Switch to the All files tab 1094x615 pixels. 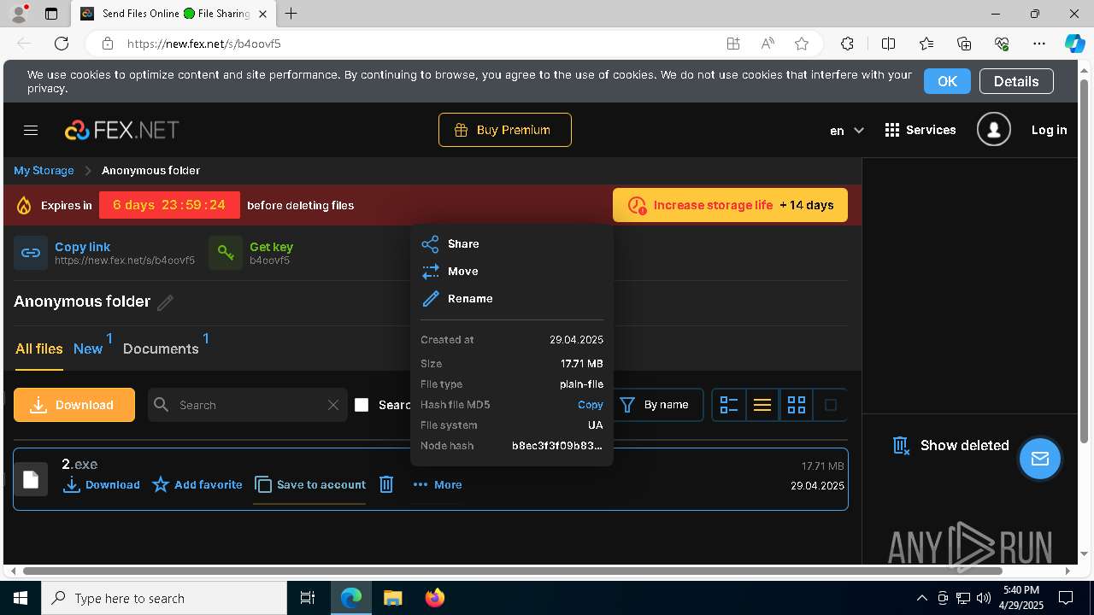point(38,348)
